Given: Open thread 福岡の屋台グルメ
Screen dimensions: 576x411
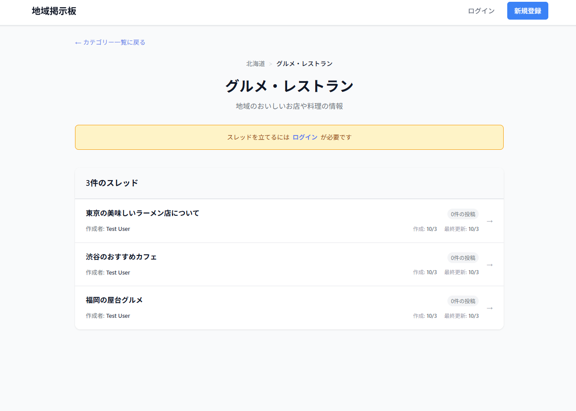Looking at the screenshot, I should coord(114,300).
